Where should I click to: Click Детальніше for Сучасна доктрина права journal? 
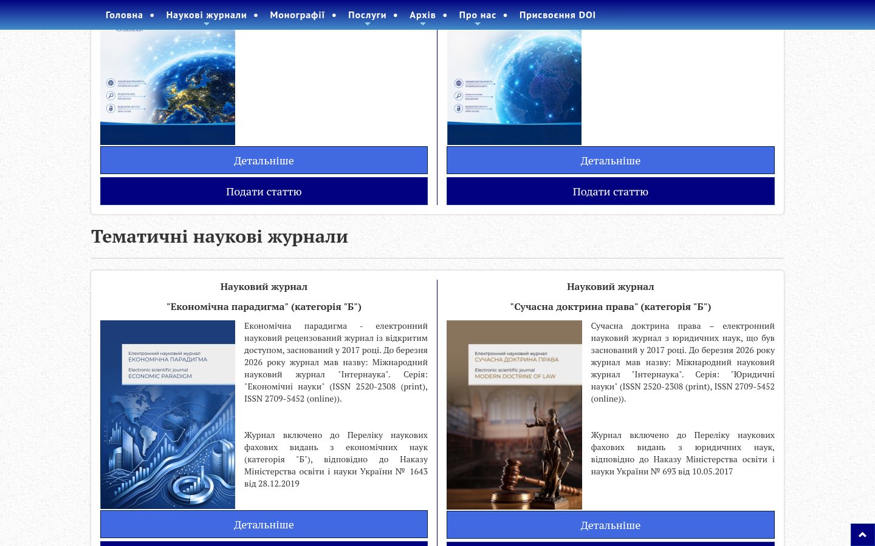(611, 525)
